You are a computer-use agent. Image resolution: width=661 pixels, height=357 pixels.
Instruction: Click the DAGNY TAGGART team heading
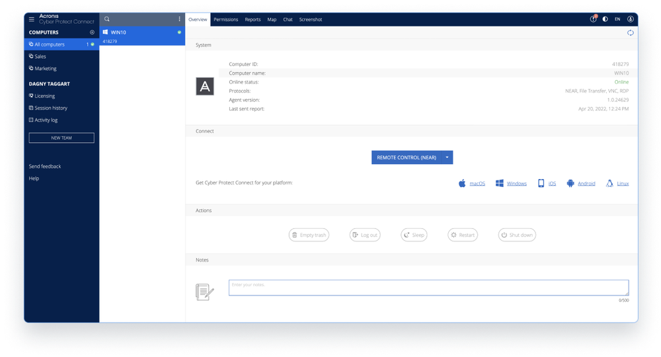click(x=50, y=84)
